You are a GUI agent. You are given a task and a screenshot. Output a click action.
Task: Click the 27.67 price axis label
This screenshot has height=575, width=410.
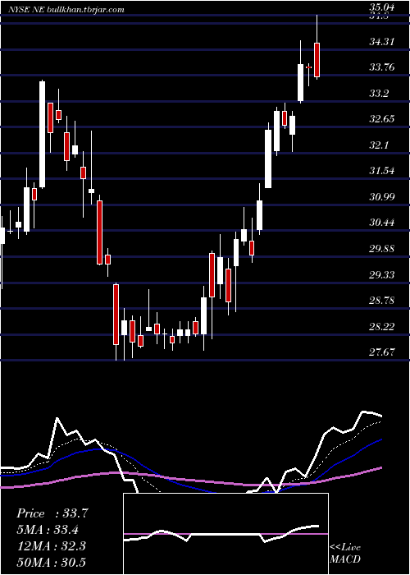[x=382, y=352]
